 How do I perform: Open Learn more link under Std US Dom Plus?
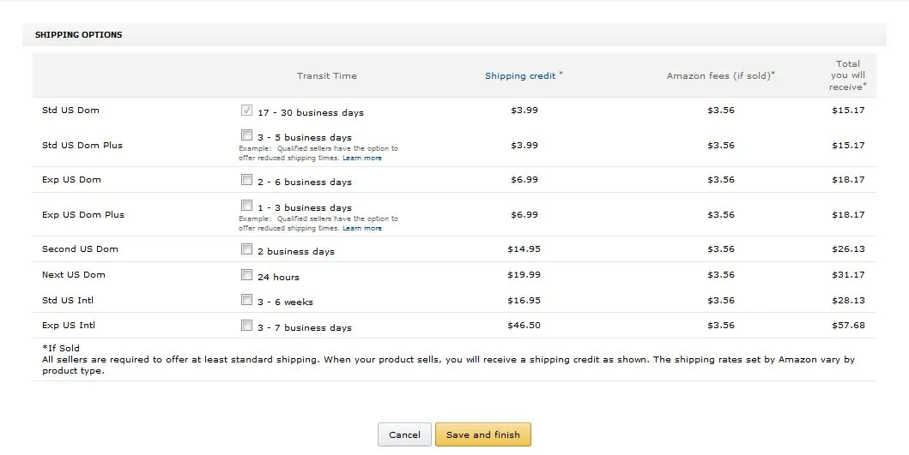tap(362, 159)
